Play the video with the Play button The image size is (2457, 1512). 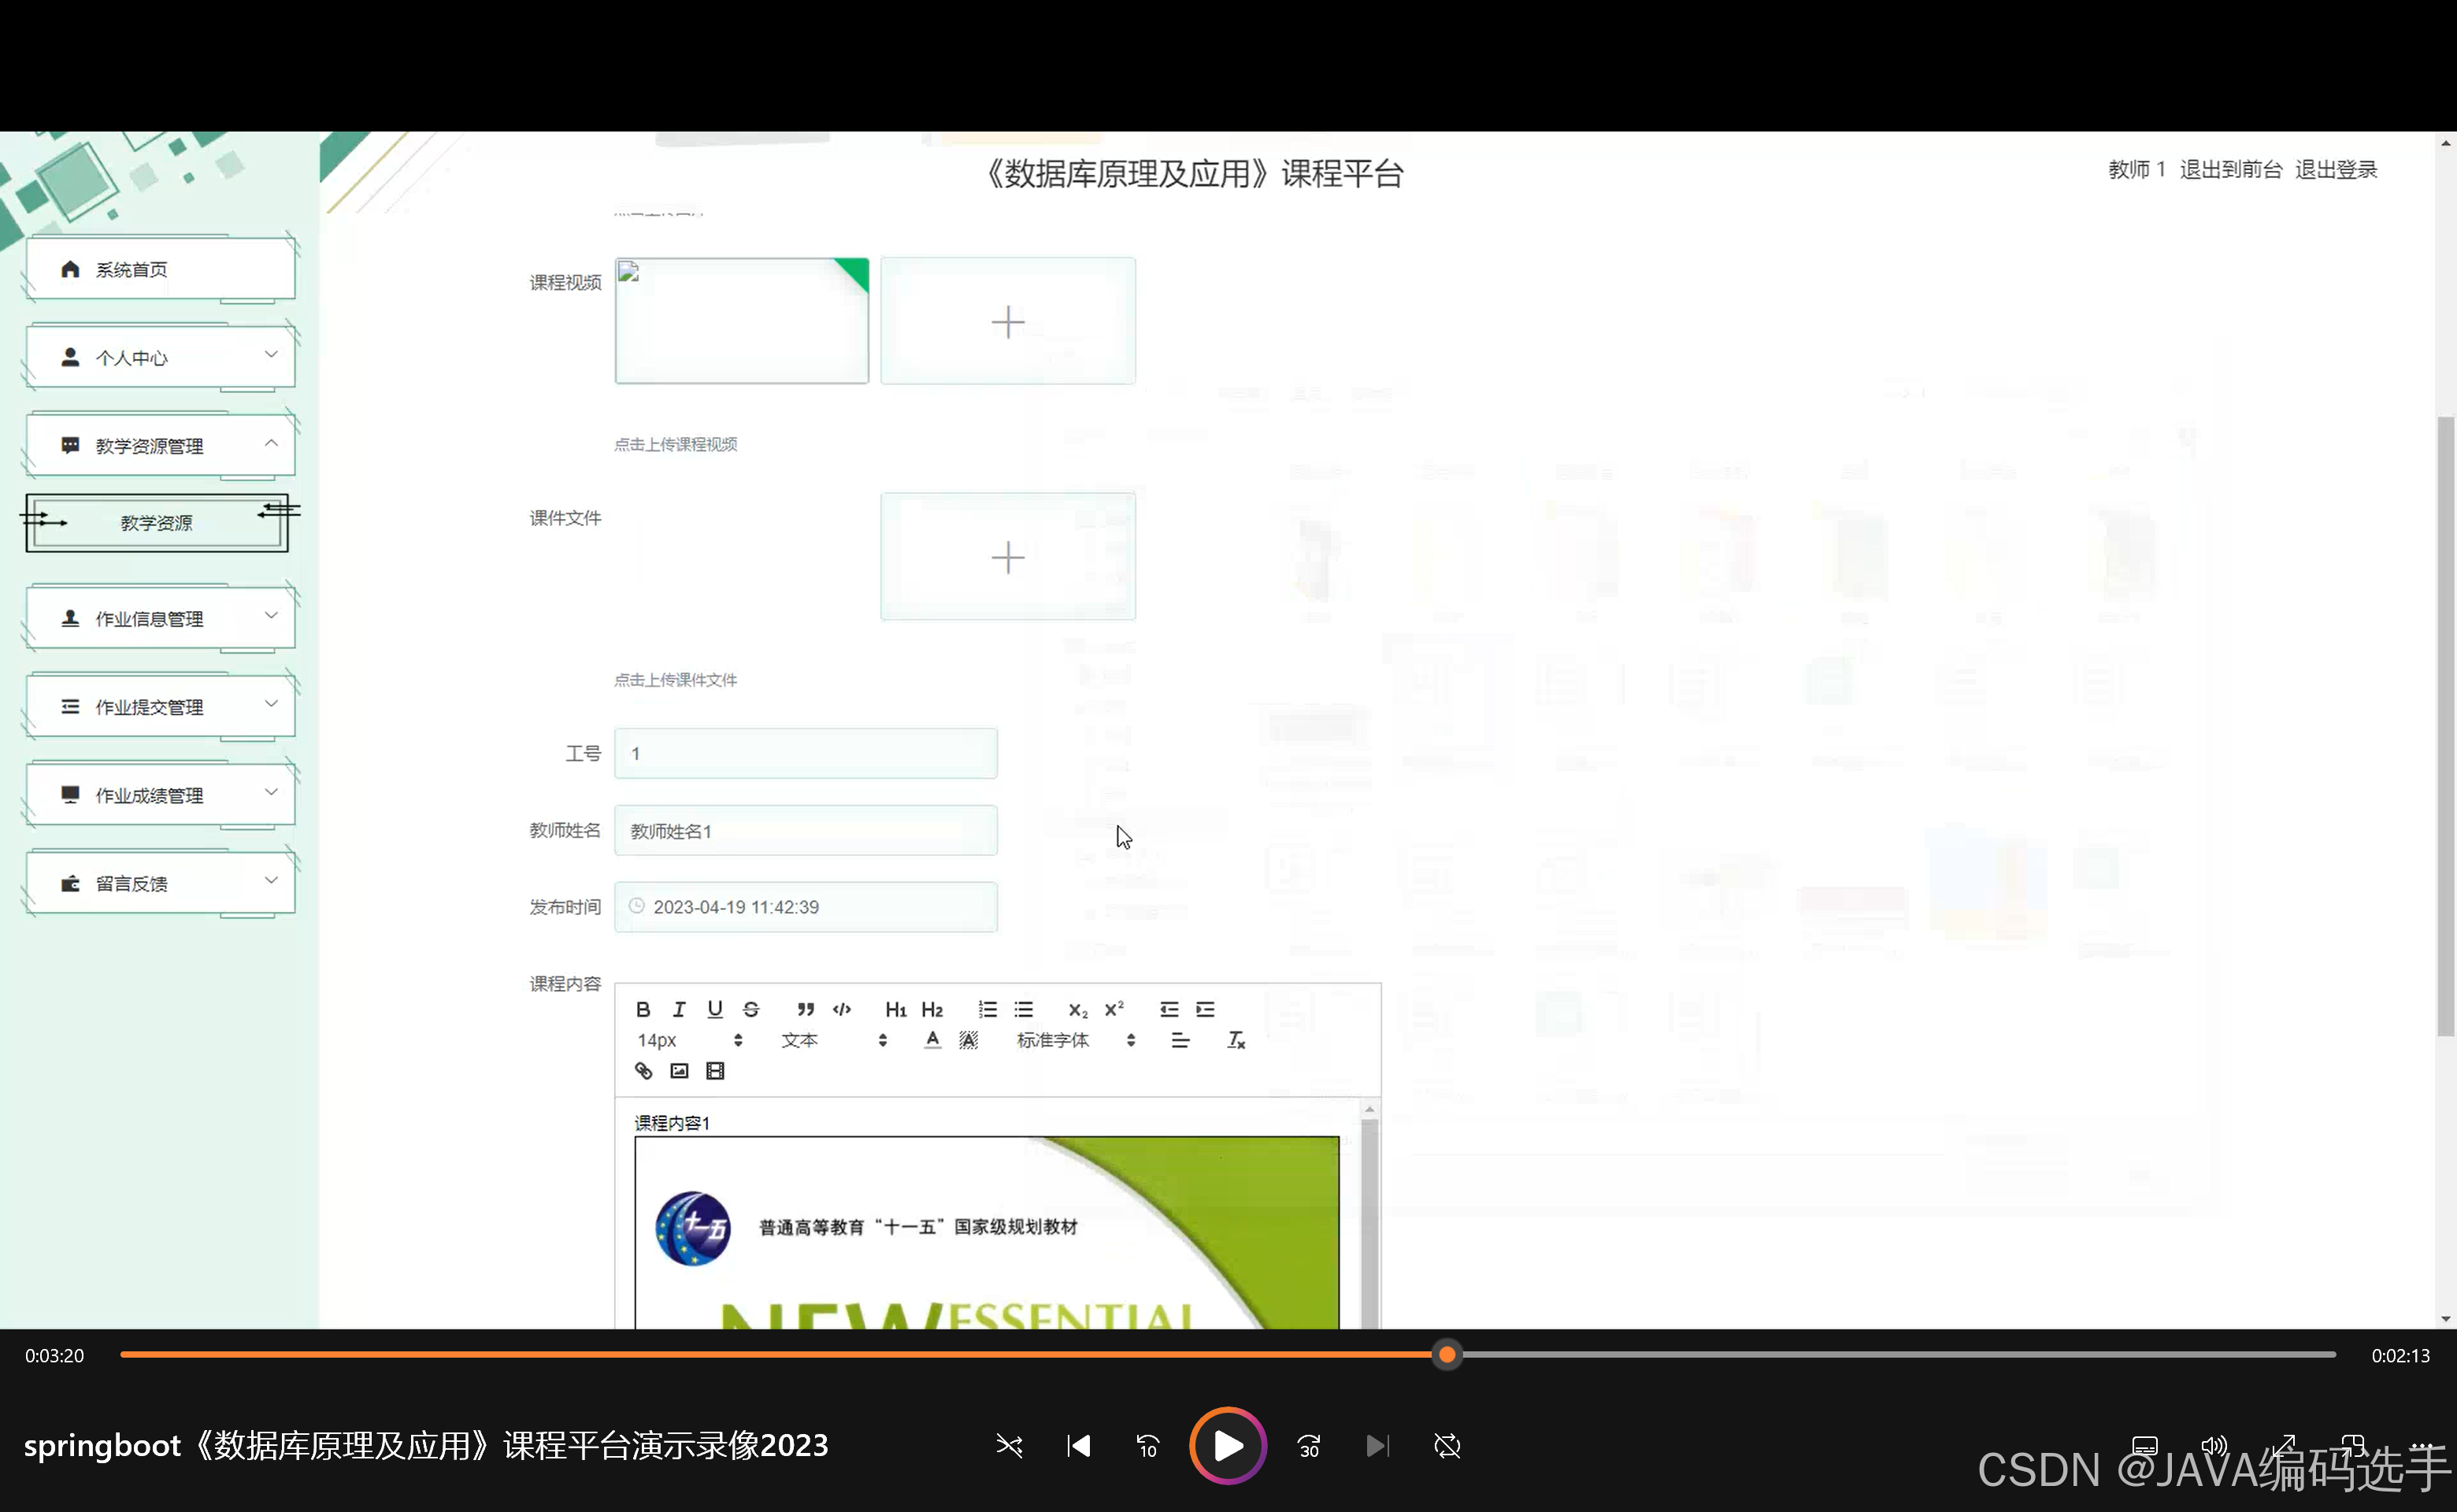1227,1445
